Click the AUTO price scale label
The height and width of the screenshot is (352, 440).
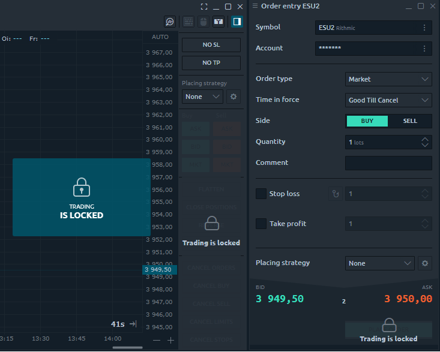pyautogui.click(x=160, y=37)
